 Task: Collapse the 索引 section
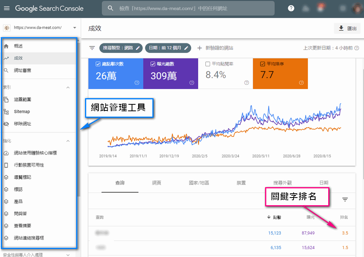(68, 87)
